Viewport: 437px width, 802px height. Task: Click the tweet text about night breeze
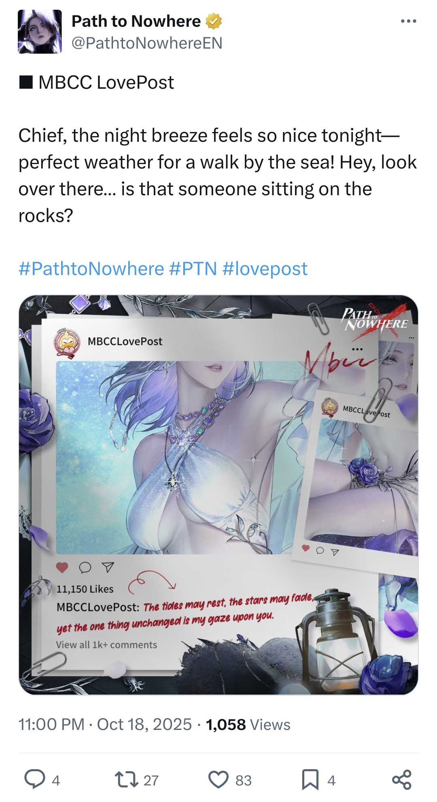click(x=218, y=175)
